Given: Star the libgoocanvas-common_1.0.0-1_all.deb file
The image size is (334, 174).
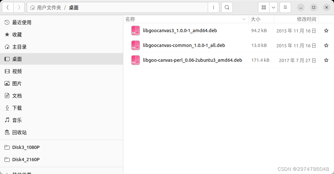Looking at the screenshot, I should point(326,45).
